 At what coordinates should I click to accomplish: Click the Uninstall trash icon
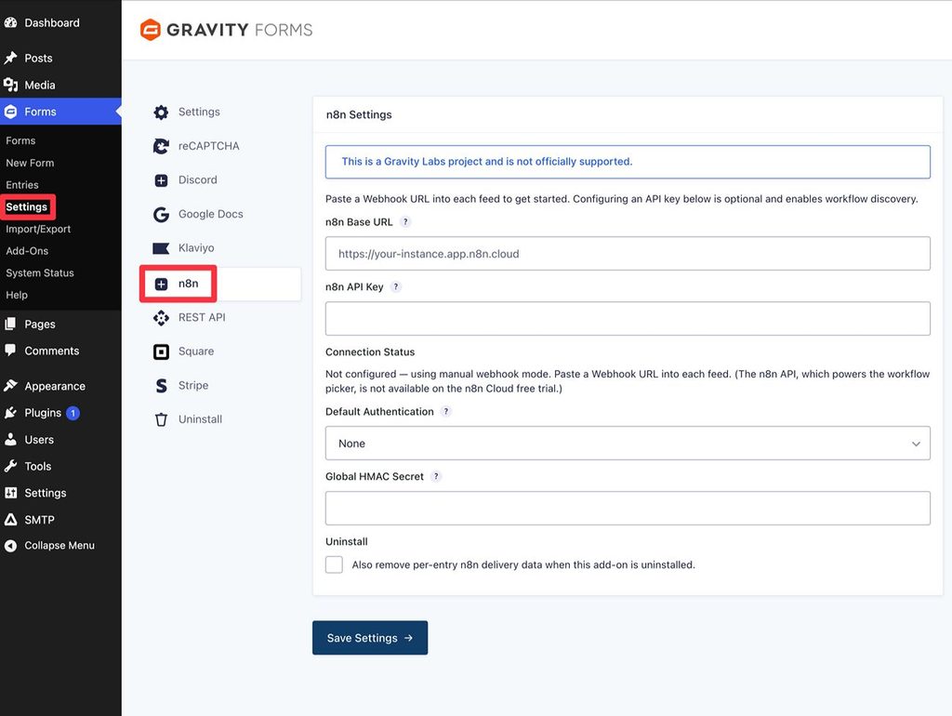161,419
